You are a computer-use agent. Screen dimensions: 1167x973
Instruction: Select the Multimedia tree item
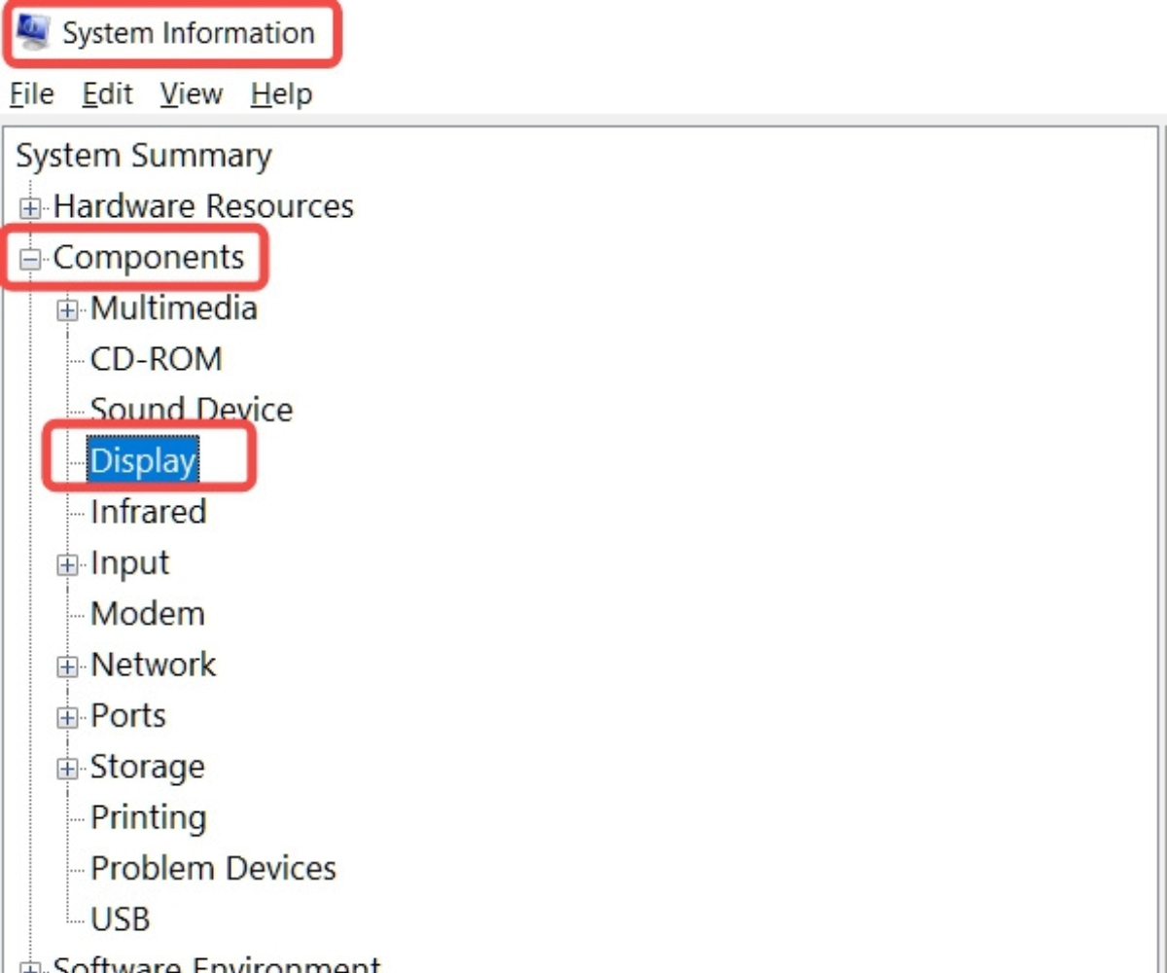pos(174,308)
